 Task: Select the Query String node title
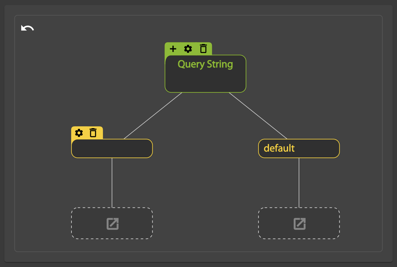pos(205,64)
